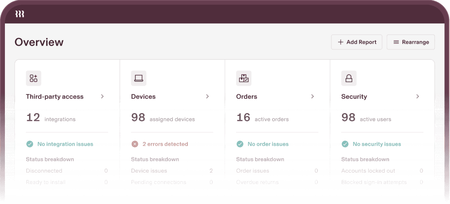Click the Accounts locked out row
The width and height of the screenshot is (450, 204).
(x=382, y=171)
